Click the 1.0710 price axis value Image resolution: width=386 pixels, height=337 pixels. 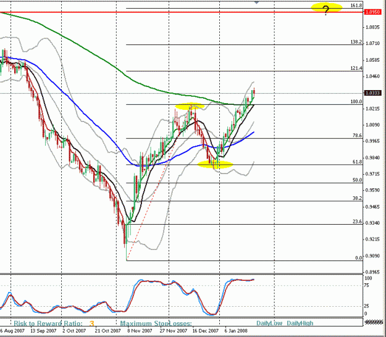click(x=372, y=44)
